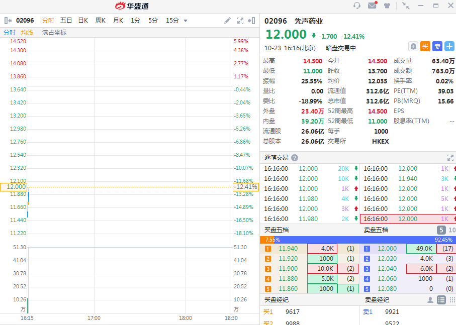The height and width of the screenshot is (325, 456).
Task: Click the price alert bell icon
Action: coord(413,47)
